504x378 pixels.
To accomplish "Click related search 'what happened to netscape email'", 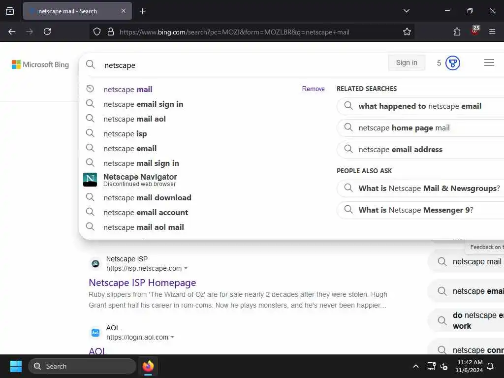I will click(420, 106).
